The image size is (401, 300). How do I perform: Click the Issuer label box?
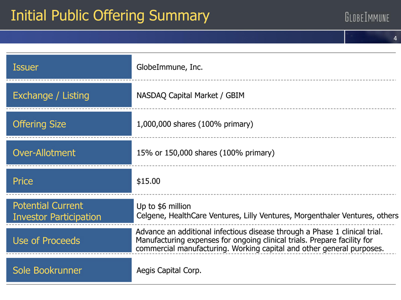click(x=69, y=67)
